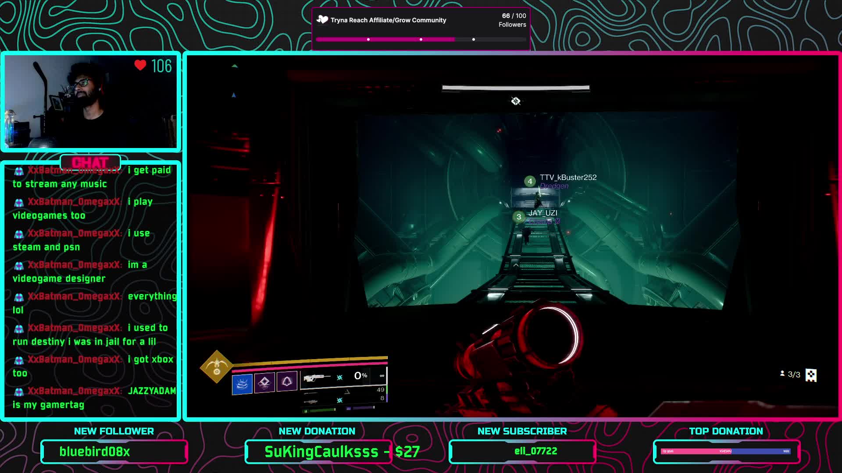Click the gold super ability diamond icon
Viewport: 842px width, 473px height.
pyautogui.click(x=216, y=367)
